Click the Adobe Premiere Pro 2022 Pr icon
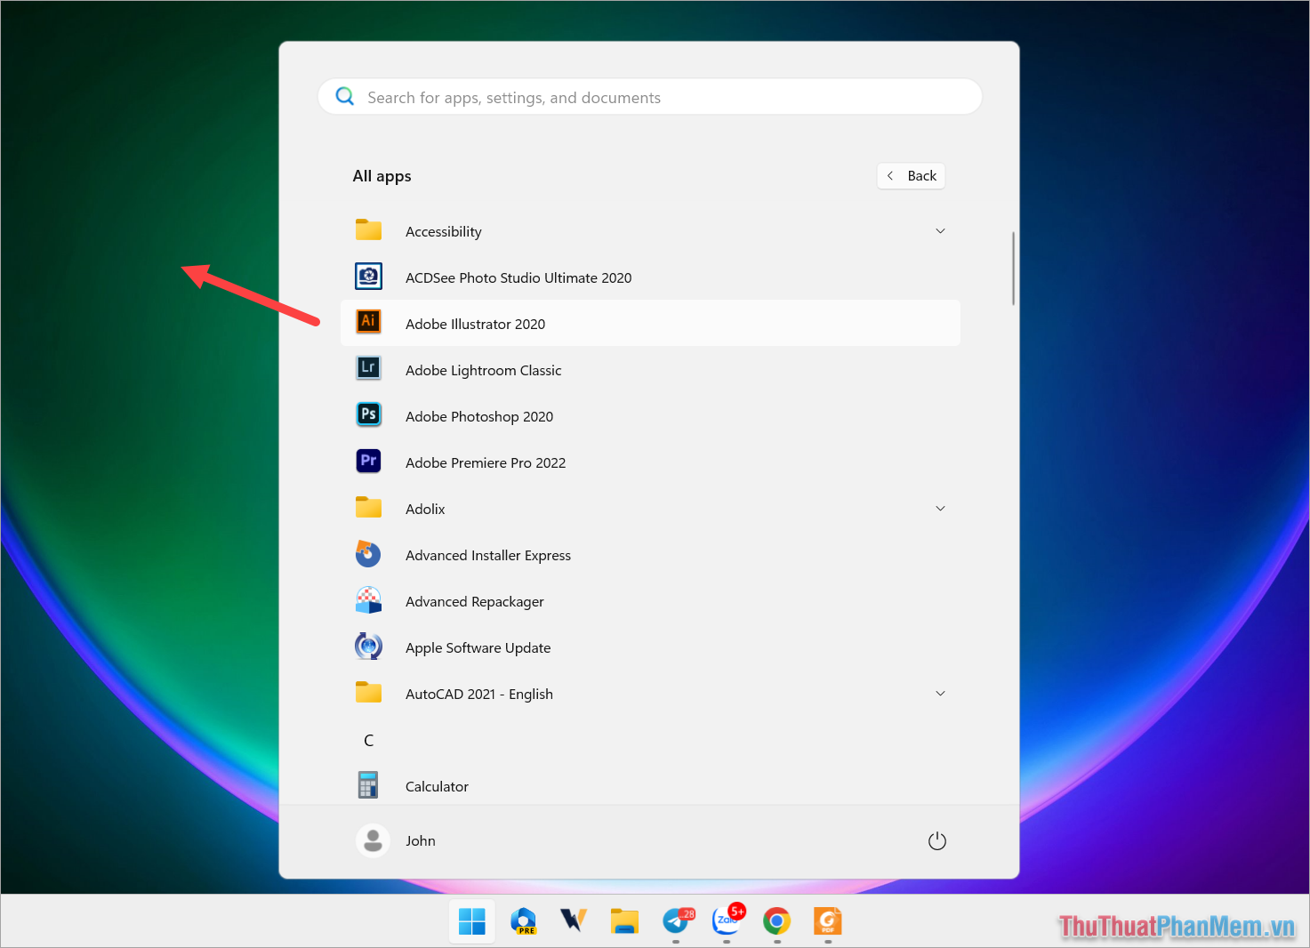This screenshot has height=948, width=1310. (368, 461)
